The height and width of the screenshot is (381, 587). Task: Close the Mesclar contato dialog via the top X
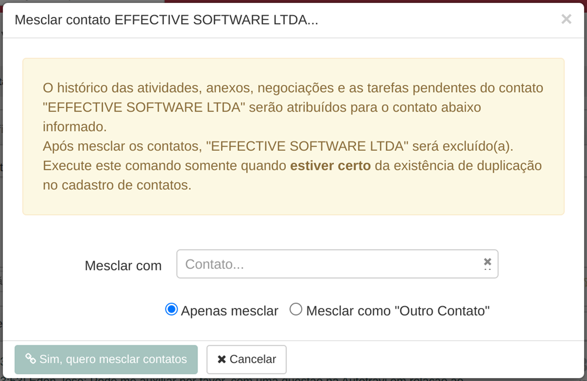(566, 19)
